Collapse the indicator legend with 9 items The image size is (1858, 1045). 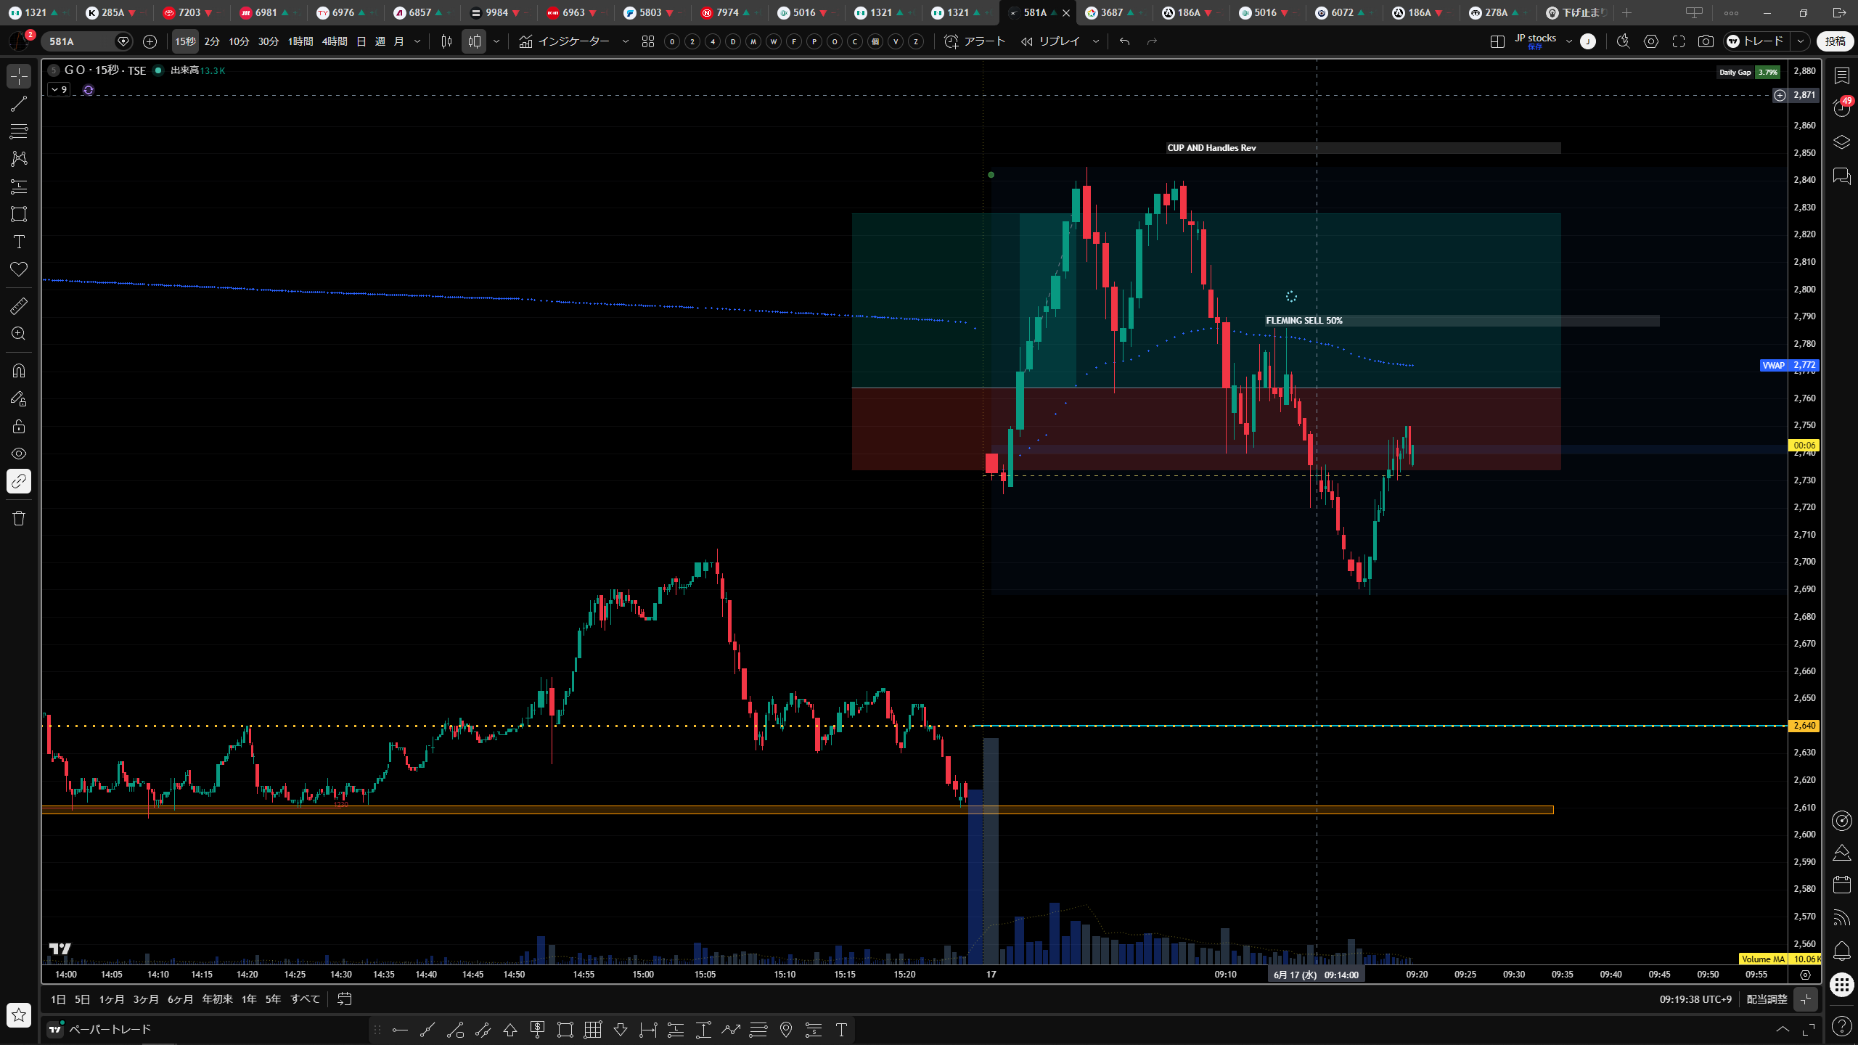tap(59, 89)
